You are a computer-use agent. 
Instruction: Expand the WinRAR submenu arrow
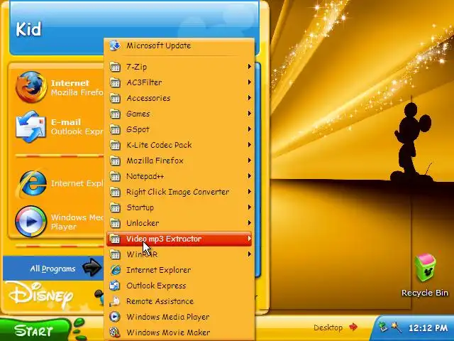click(x=249, y=254)
